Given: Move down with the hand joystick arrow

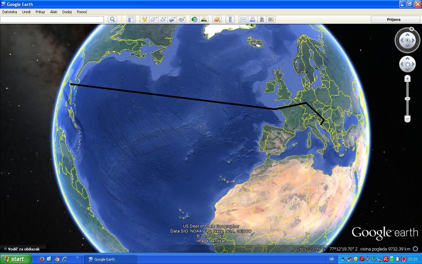Looking at the screenshot, I should [407, 69].
